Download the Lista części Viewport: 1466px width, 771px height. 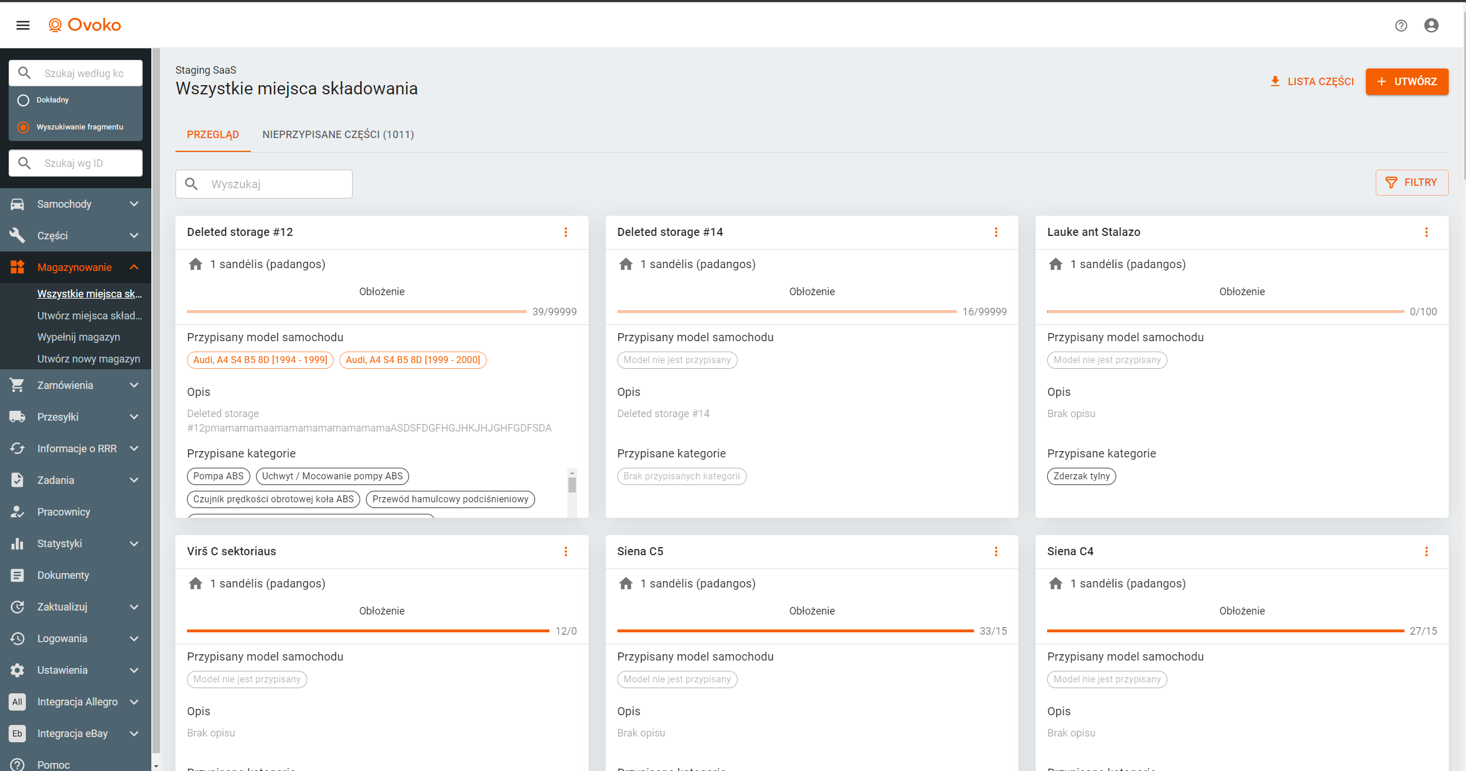(1312, 82)
